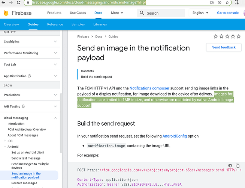The image size is (245, 188).
Task: Open the Products menu
Action: 54,13
